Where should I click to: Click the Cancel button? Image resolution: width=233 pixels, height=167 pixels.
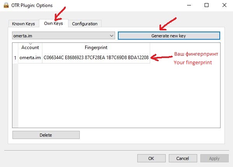(183, 158)
